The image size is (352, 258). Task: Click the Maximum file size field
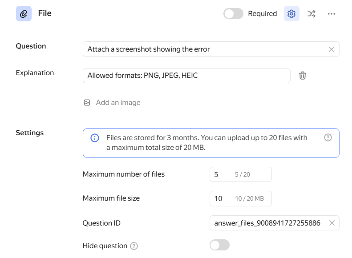click(223, 198)
